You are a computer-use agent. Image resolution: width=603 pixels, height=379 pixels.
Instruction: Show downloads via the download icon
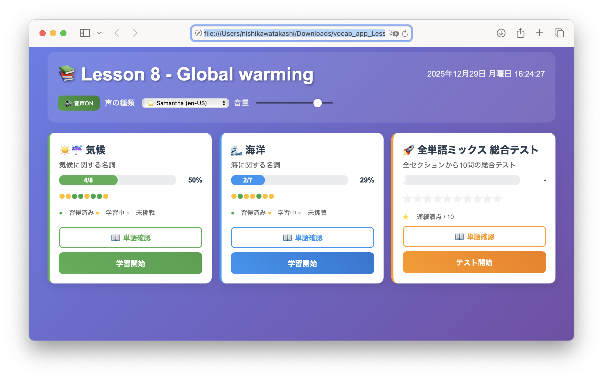[501, 33]
